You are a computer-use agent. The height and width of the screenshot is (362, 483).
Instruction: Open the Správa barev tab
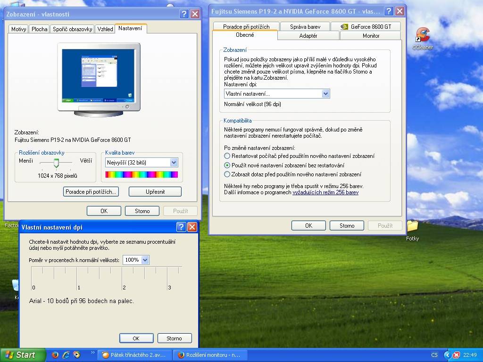305,26
